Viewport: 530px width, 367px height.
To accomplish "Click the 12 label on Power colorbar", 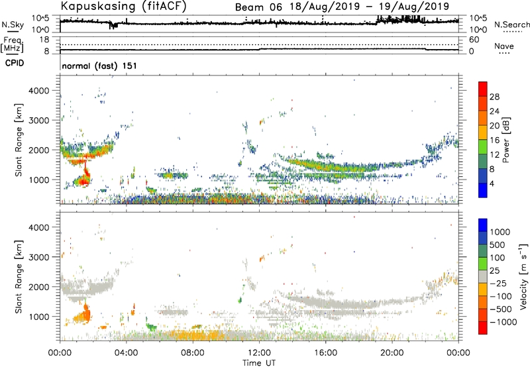I will (494, 155).
